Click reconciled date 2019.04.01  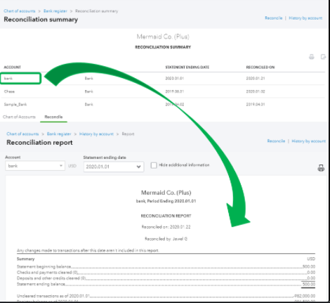(x=256, y=104)
